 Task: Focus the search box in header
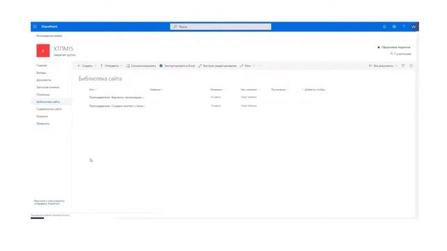[221, 26]
